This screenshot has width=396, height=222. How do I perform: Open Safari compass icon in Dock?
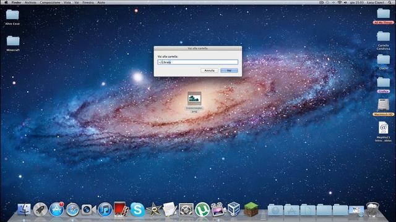coord(72,210)
